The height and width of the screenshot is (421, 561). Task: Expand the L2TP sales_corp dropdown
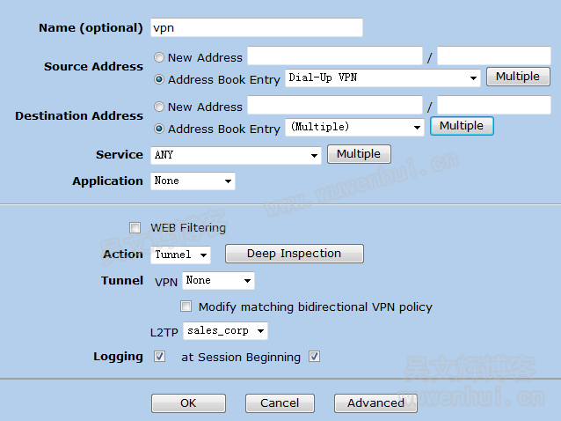pos(225,331)
